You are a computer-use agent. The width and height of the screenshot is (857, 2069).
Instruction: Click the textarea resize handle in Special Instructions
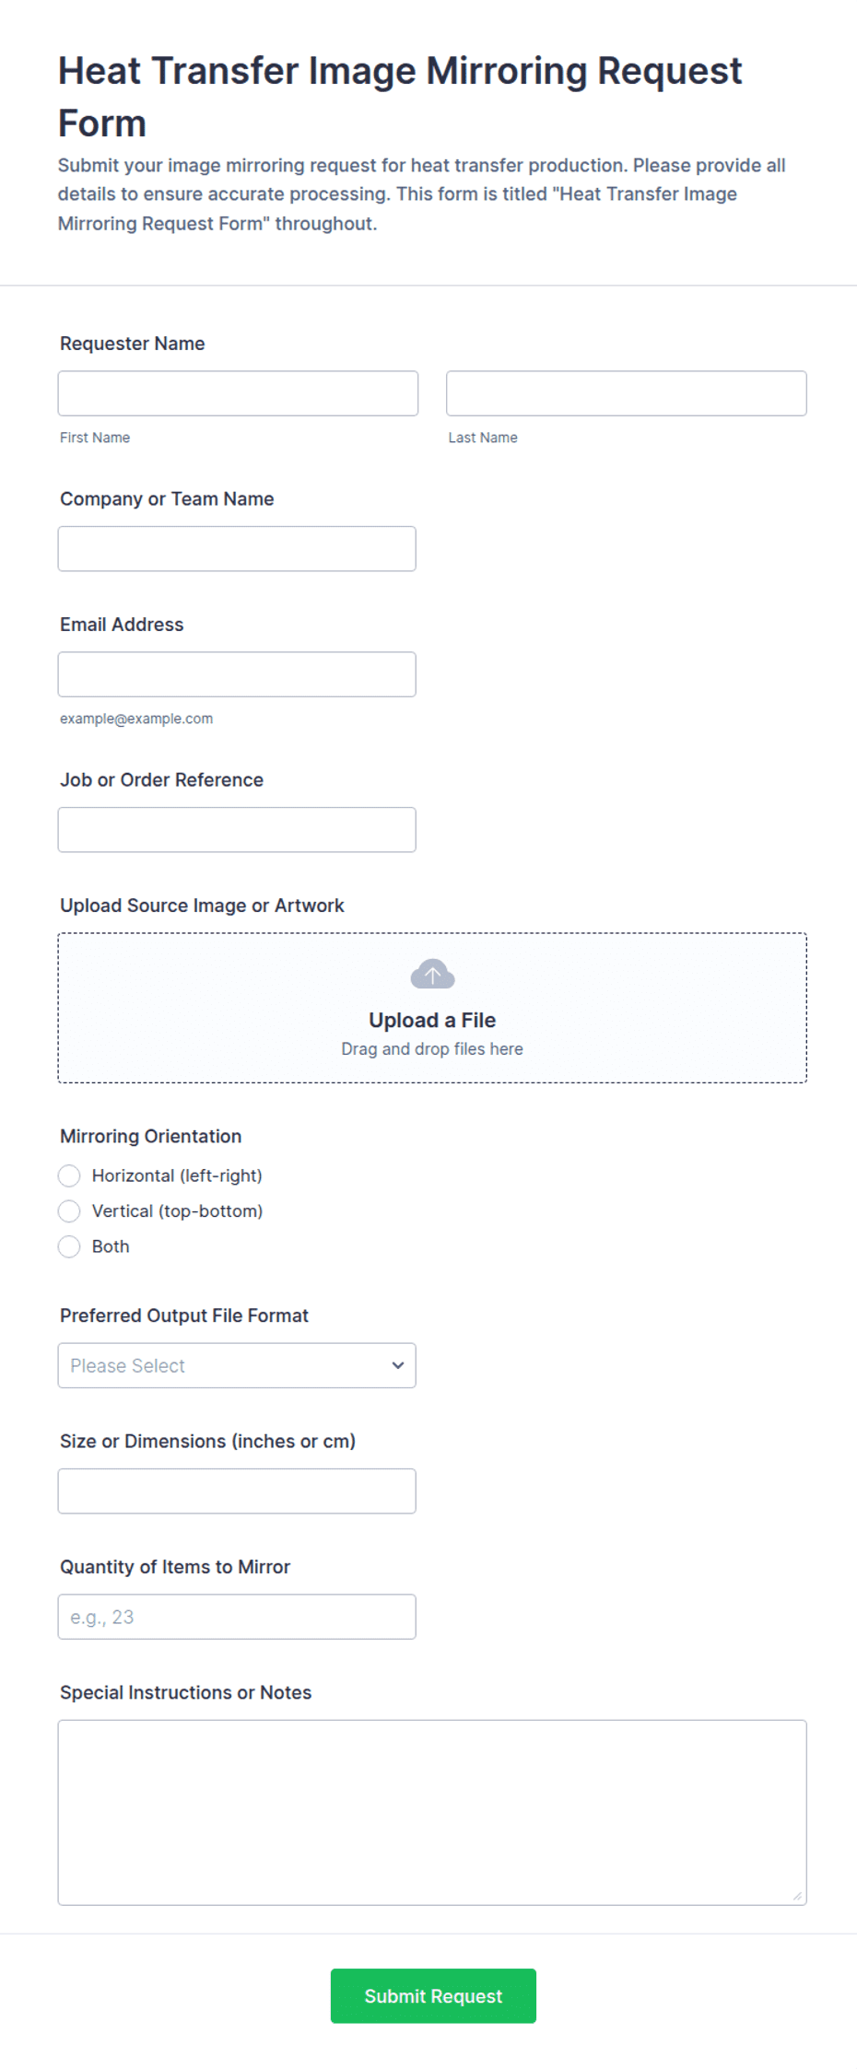pos(797,1895)
